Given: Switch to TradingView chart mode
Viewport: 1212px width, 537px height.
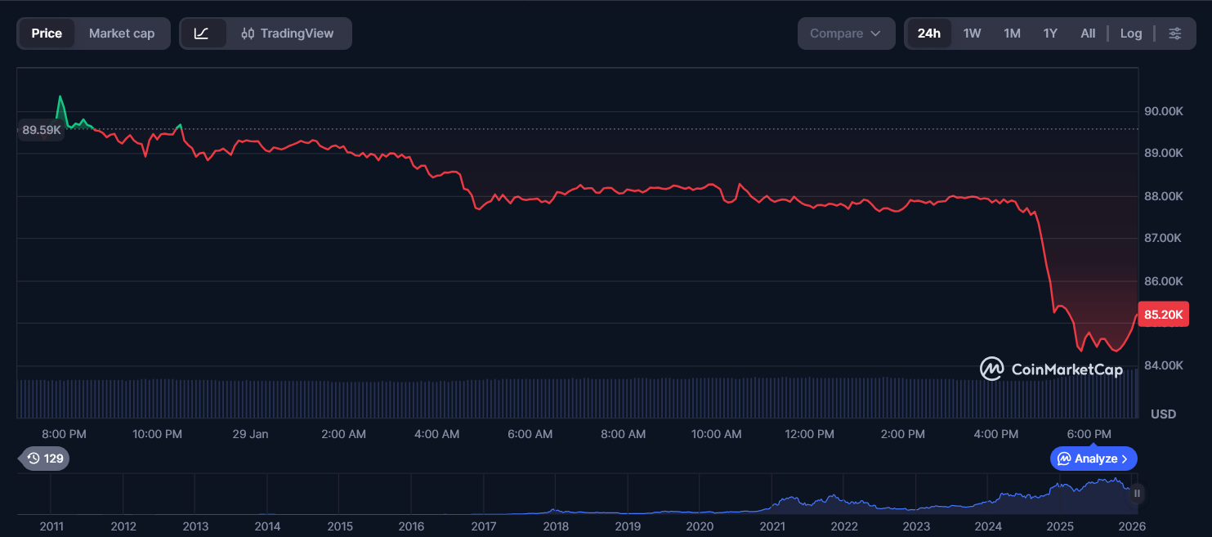Looking at the screenshot, I should click(x=288, y=34).
